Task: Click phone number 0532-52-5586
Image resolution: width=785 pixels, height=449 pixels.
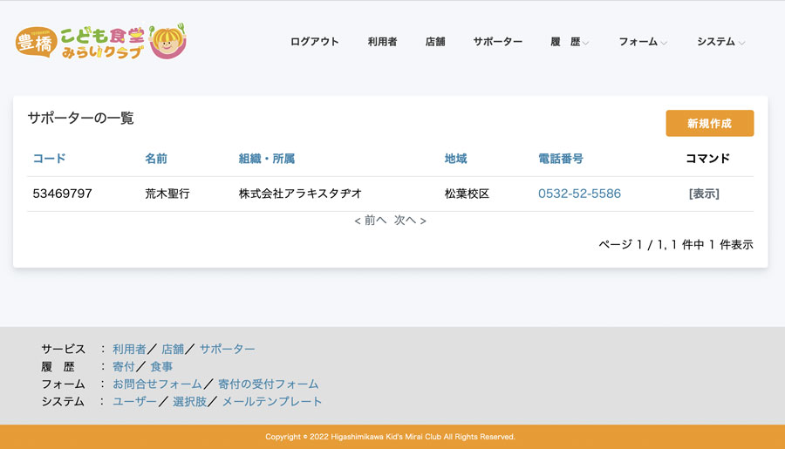Action: [579, 194]
